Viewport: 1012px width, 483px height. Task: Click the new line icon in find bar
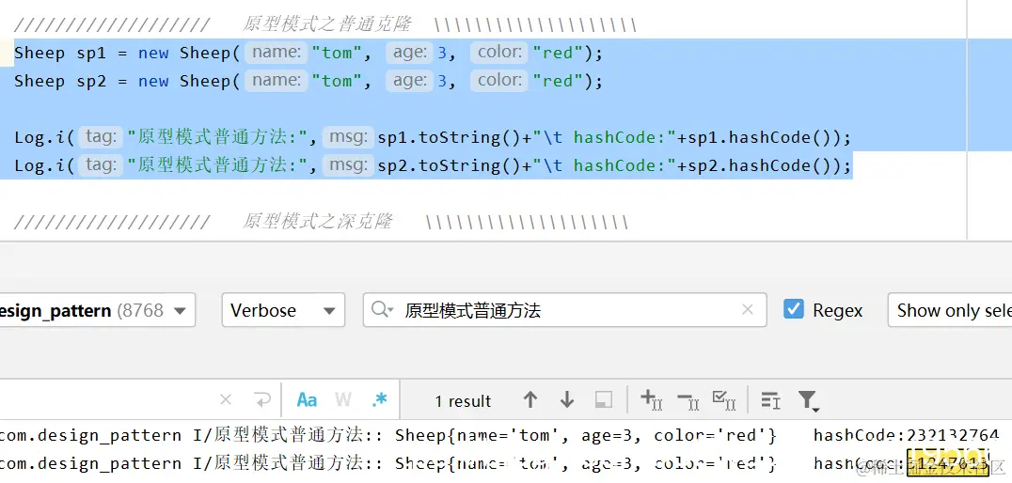pyautogui.click(x=262, y=400)
